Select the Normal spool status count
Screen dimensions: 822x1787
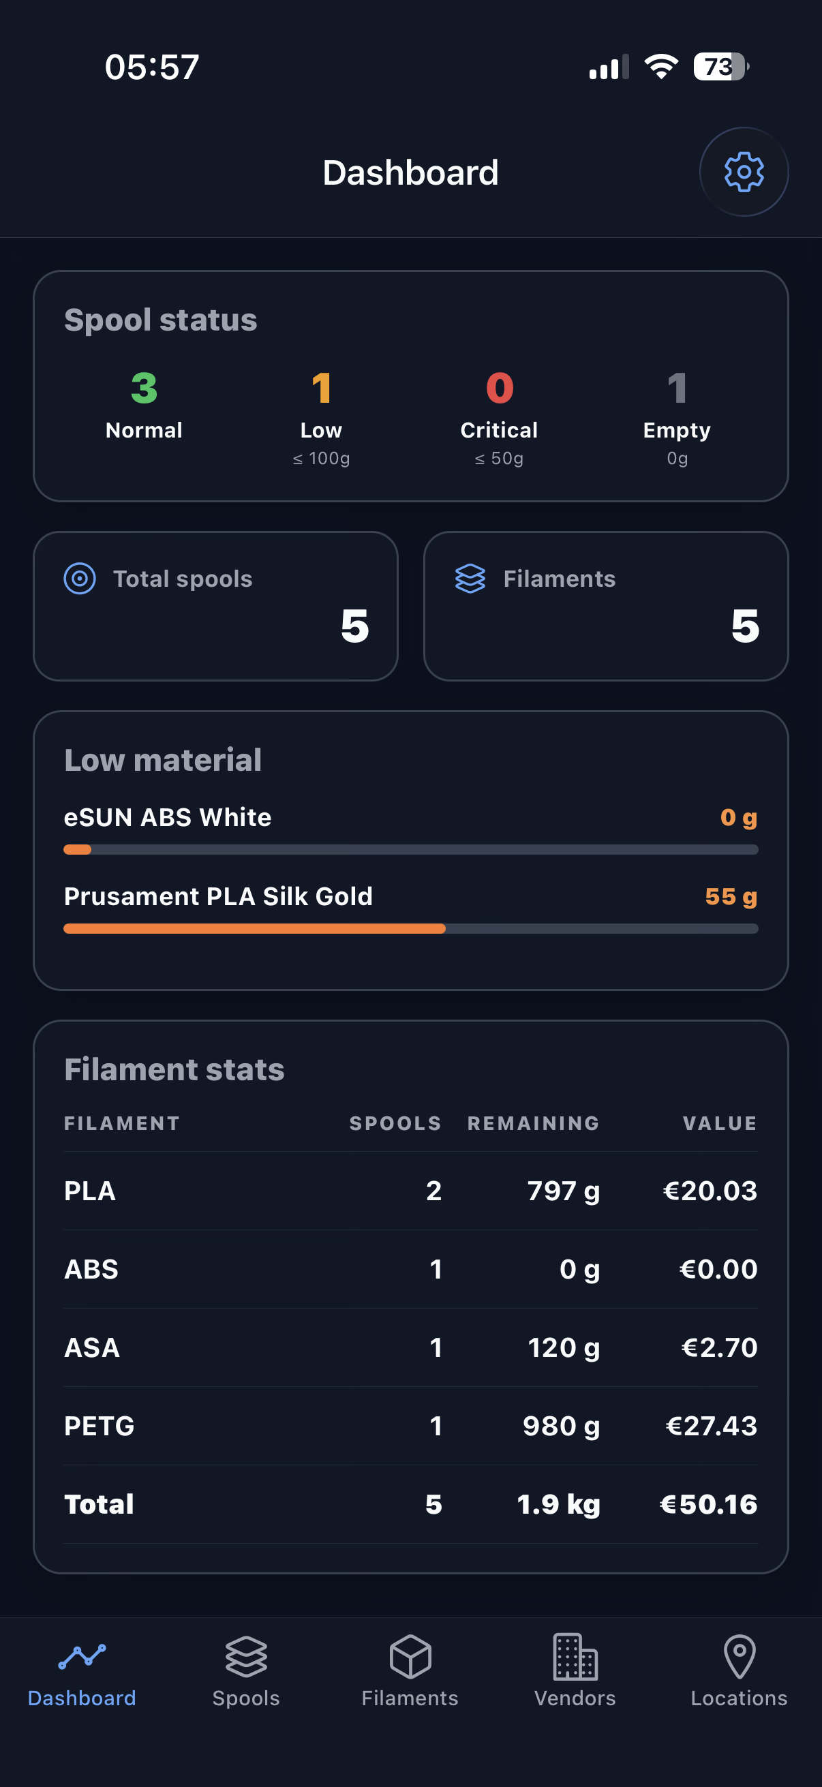144,387
